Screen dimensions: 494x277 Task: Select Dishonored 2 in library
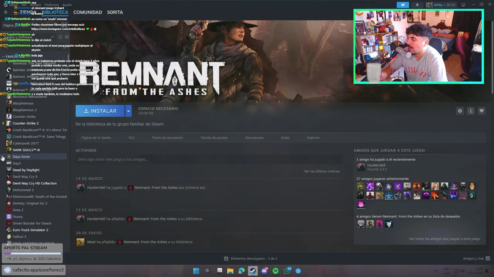[36, 190]
